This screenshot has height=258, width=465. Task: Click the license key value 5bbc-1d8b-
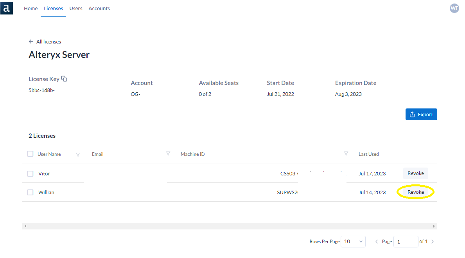tap(41, 90)
